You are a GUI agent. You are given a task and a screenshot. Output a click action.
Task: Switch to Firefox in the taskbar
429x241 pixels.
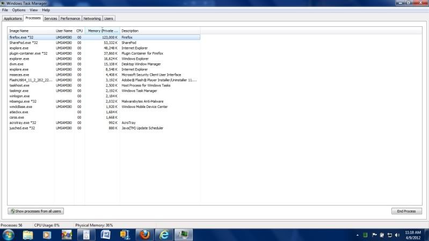coord(144,235)
